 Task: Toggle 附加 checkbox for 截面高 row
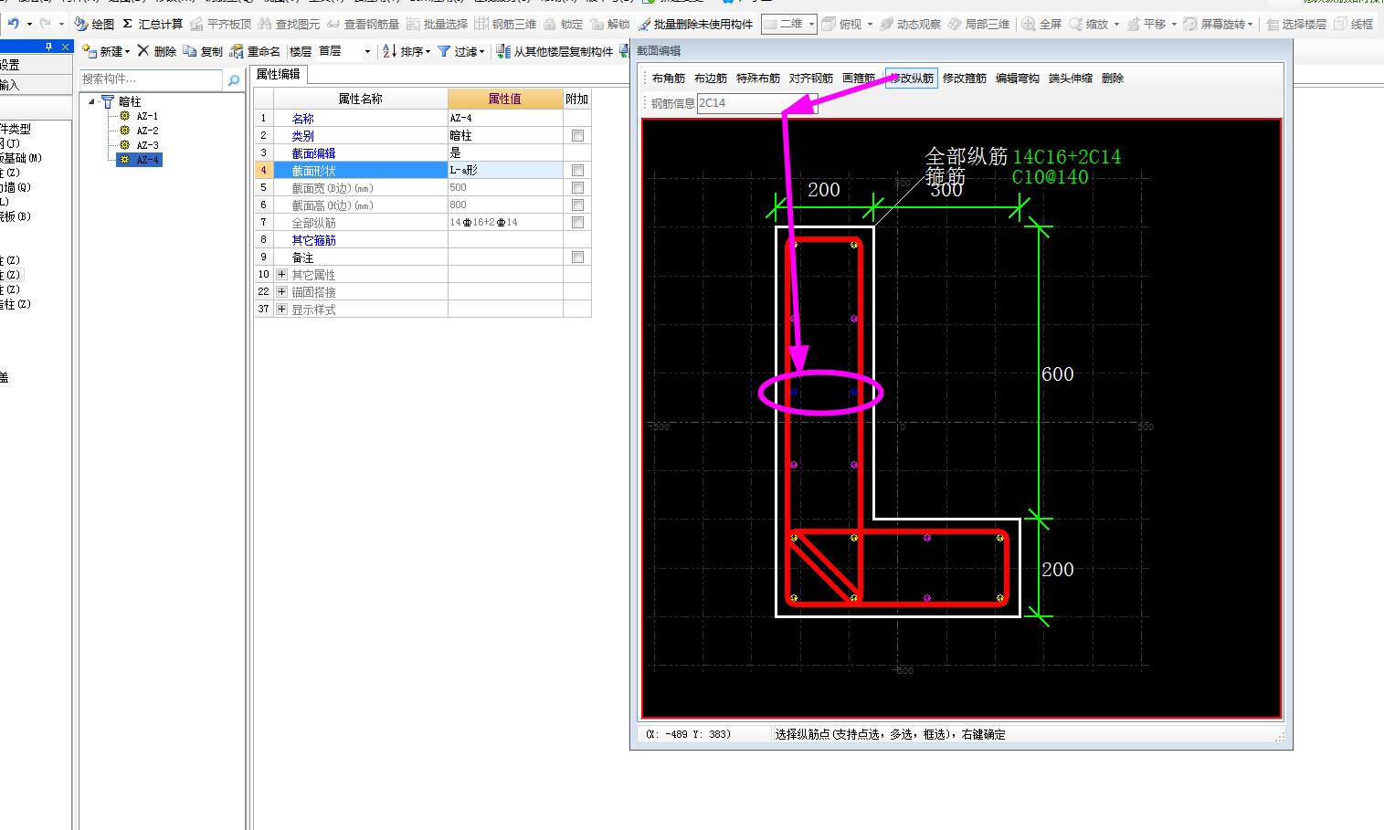pos(577,205)
